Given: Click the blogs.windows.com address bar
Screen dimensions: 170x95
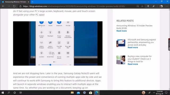Looking at the screenshot, I should point(74,6).
